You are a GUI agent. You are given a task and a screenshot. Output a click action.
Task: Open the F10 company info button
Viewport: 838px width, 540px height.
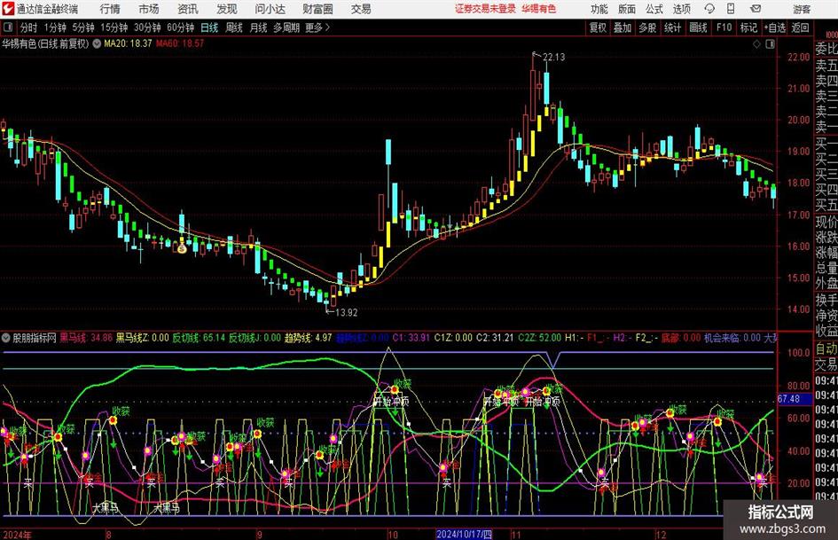(x=724, y=27)
